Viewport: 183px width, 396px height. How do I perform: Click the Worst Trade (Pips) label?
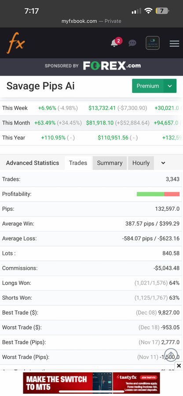tap(26, 357)
